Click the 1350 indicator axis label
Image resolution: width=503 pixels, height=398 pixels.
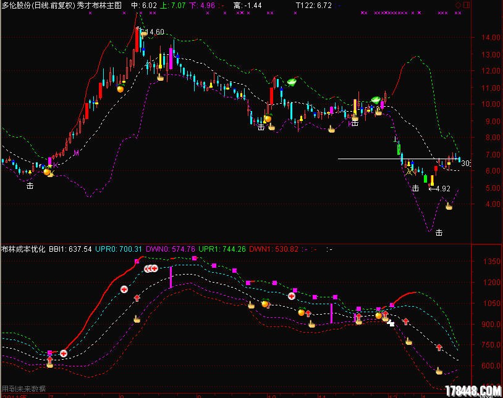coord(491,262)
